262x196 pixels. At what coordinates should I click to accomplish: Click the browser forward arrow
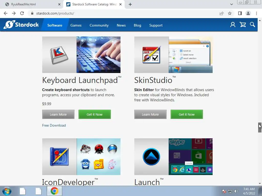click(x=14, y=13)
